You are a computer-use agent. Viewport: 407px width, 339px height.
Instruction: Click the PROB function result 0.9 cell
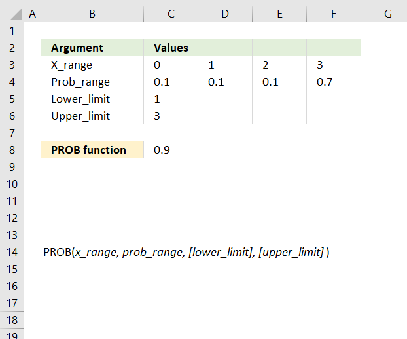[171, 150]
